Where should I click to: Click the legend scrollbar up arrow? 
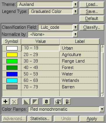pyautogui.click(x=102, y=46)
